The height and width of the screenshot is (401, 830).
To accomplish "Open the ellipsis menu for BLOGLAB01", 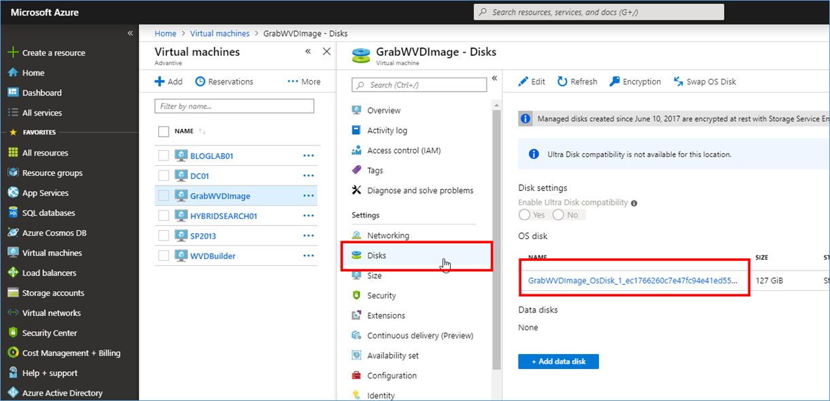I will click(x=309, y=156).
